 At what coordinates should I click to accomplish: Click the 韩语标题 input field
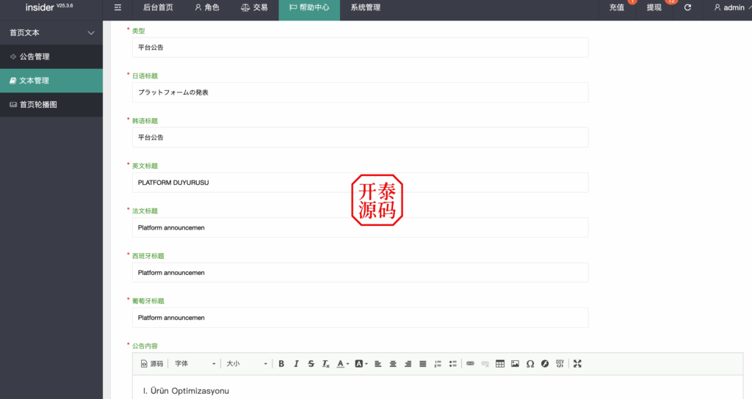click(360, 137)
